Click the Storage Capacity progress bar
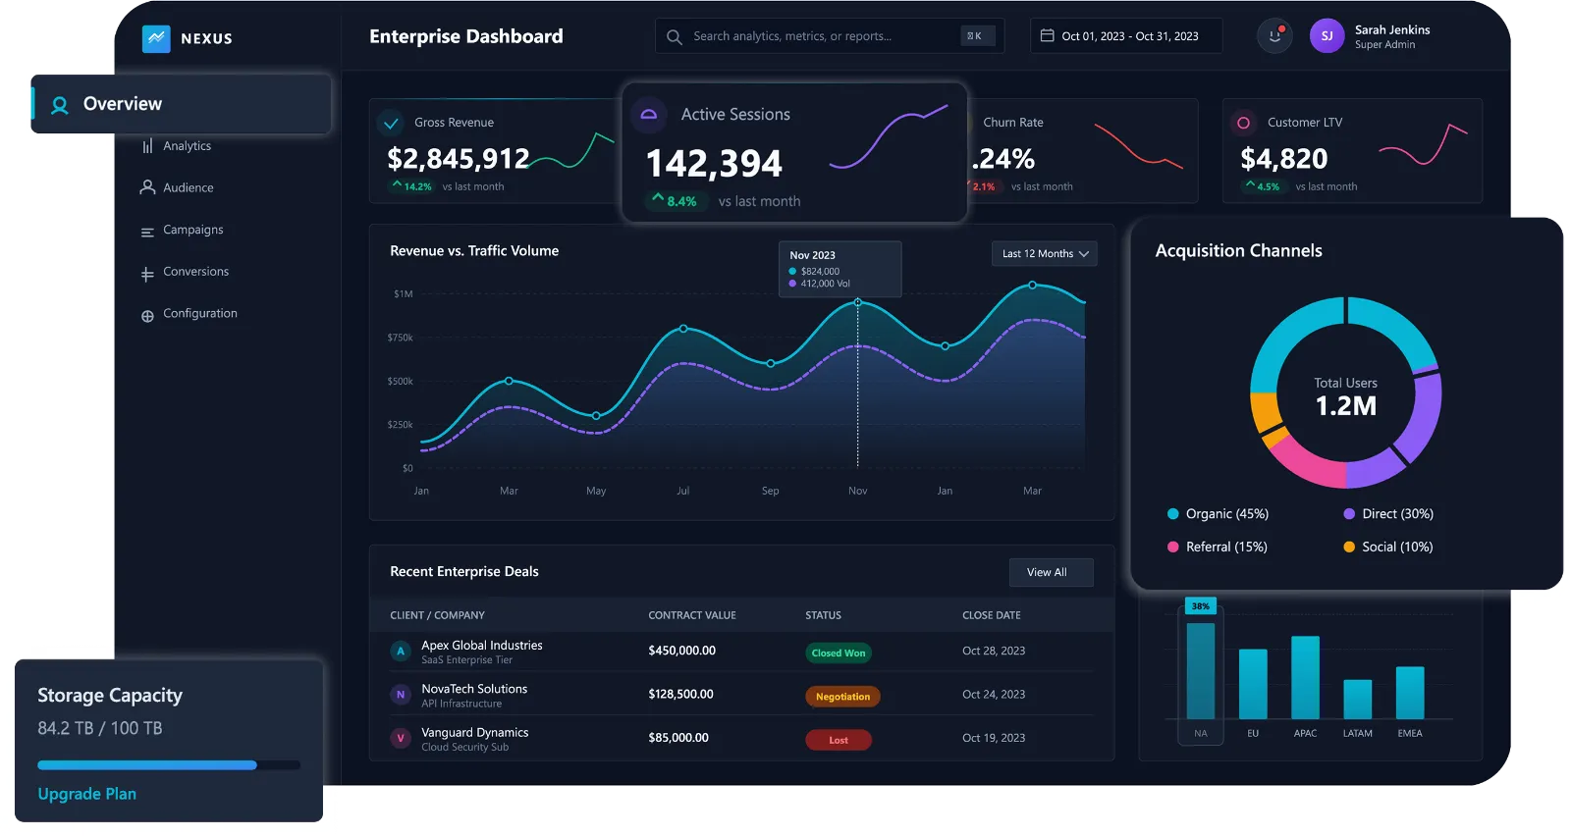 tap(169, 765)
